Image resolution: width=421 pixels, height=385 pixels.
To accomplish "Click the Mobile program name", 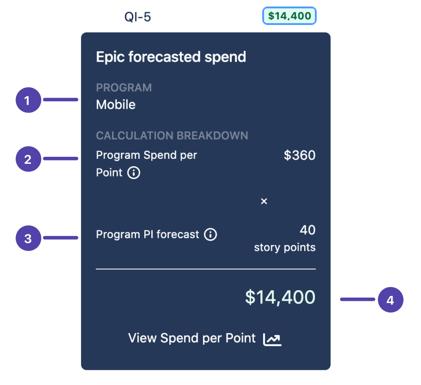I will (116, 105).
